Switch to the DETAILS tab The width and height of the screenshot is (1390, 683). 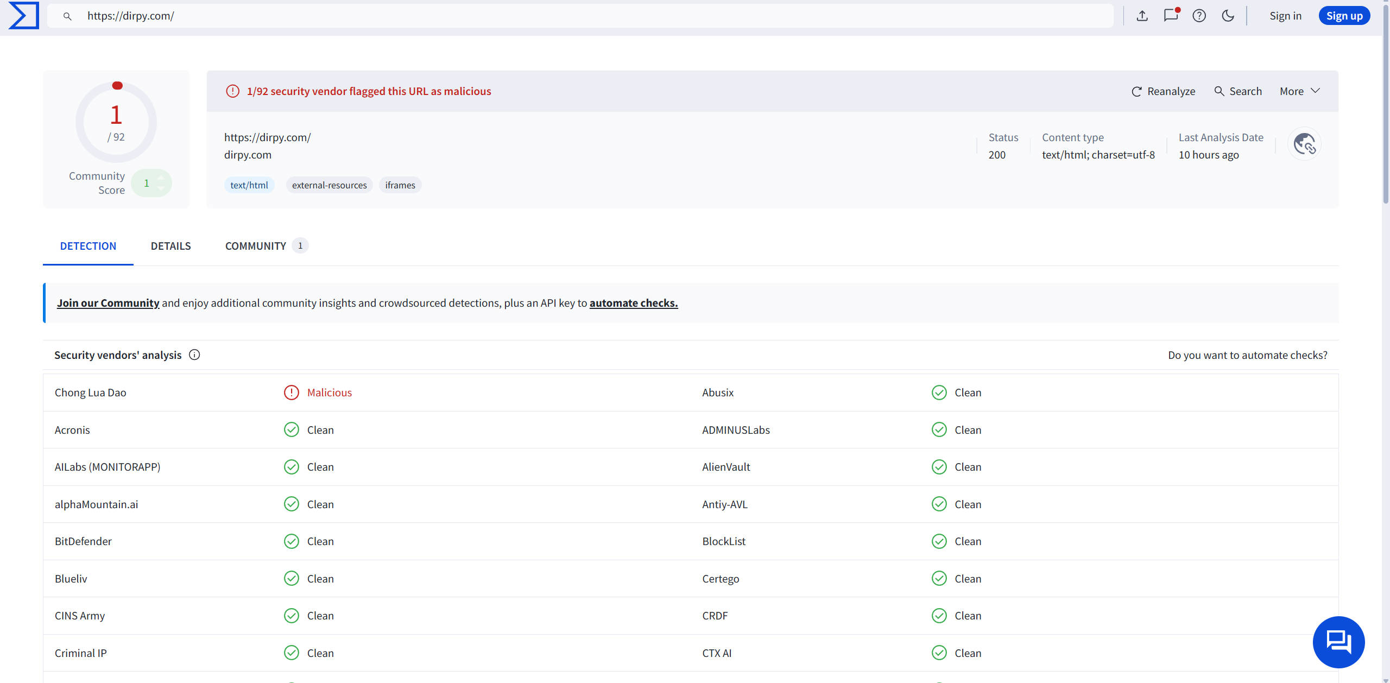pos(170,246)
